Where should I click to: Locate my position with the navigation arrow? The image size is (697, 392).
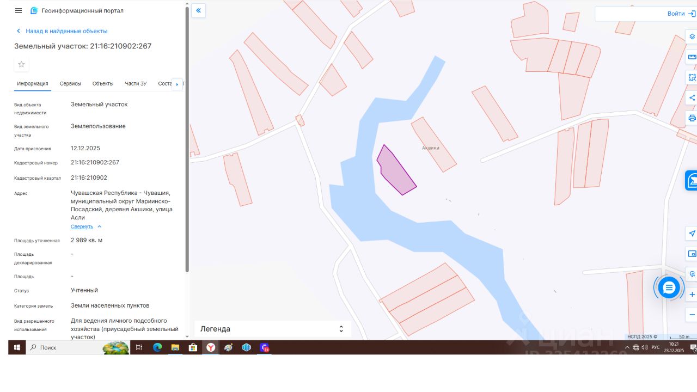point(692,234)
